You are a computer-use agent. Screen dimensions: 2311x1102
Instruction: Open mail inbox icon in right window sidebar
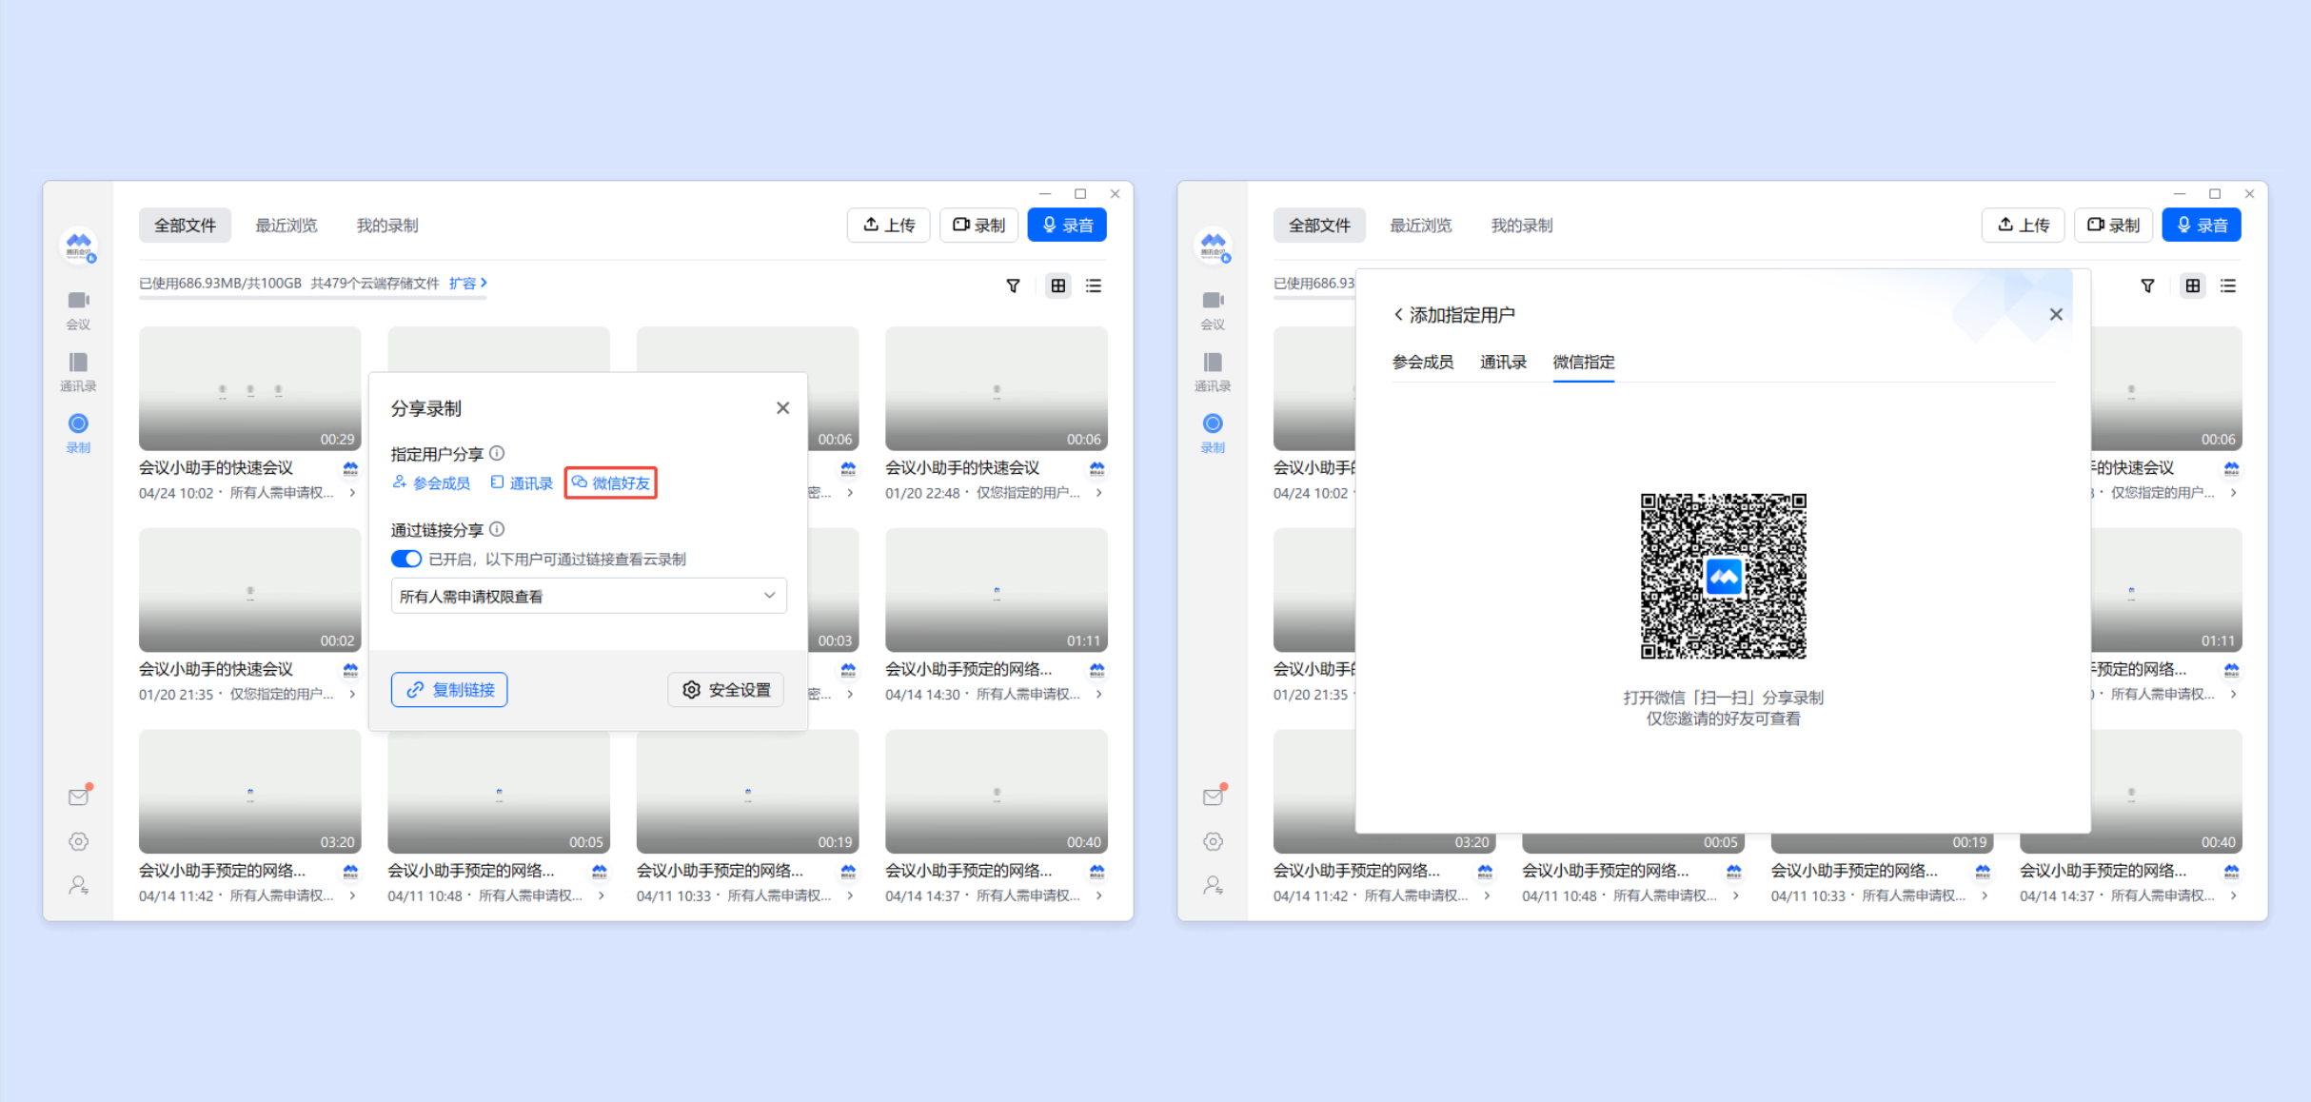(x=1214, y=797)
